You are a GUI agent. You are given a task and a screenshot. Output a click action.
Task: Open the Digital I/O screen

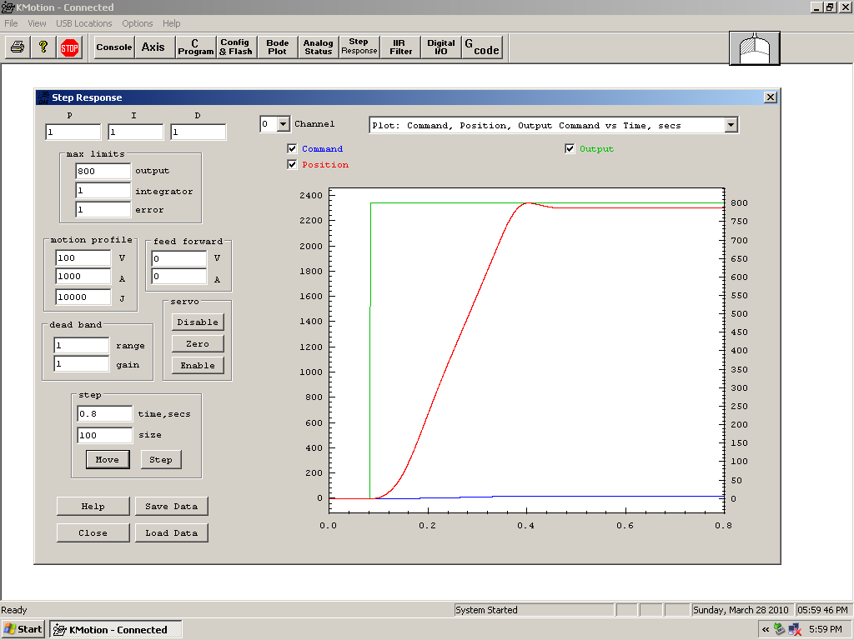(441, 47)
